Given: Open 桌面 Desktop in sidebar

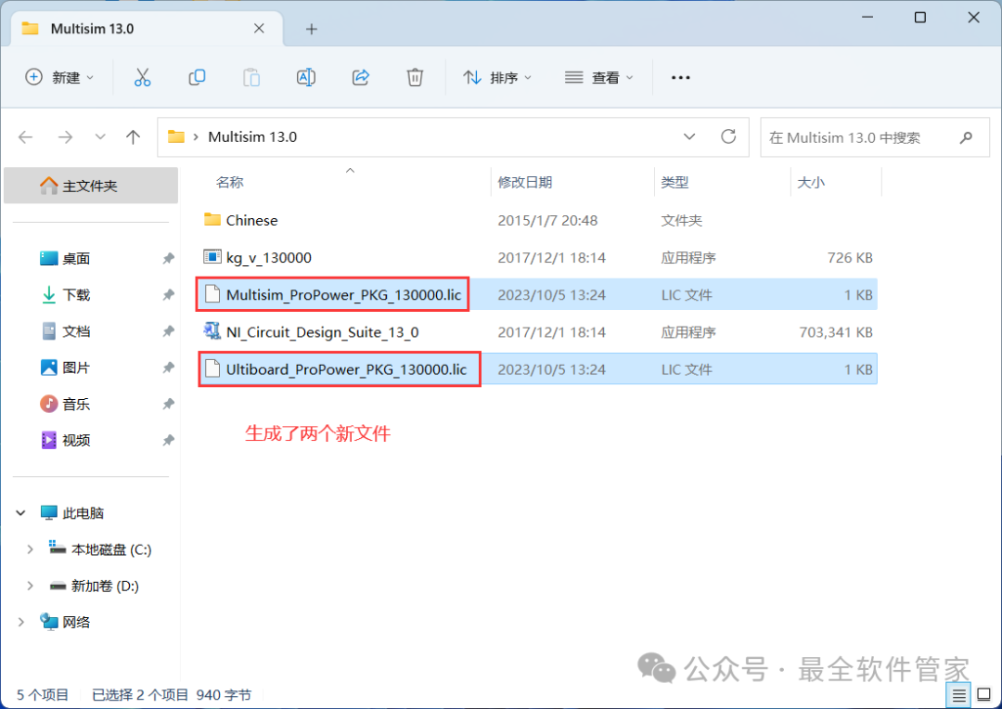Looking at the screenshot, I should click(x=76, y=258).
